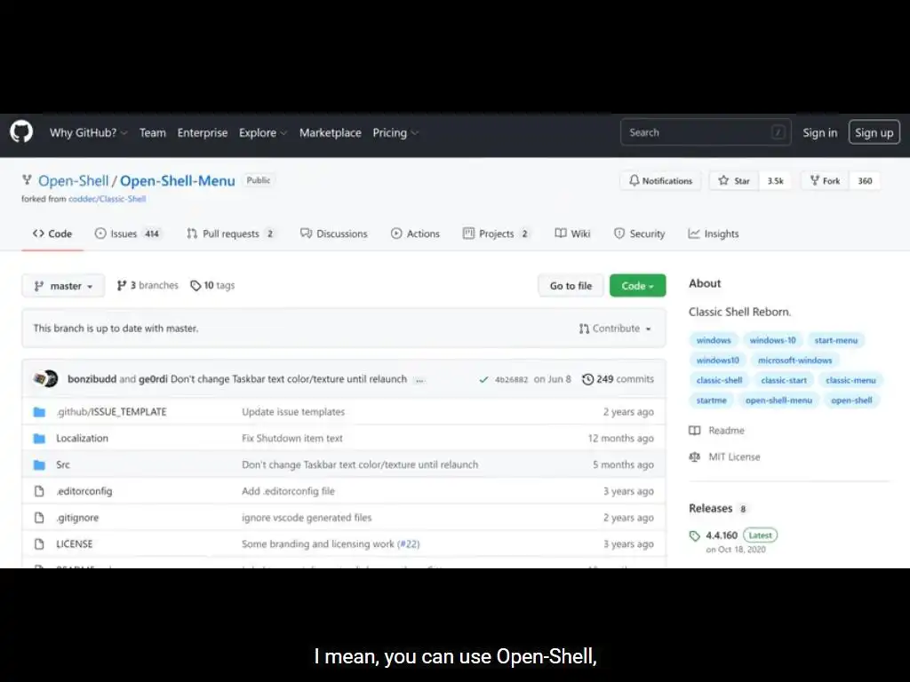Open the green Code dropdown button
Viewport: 910px width, 682px height.
637,286
